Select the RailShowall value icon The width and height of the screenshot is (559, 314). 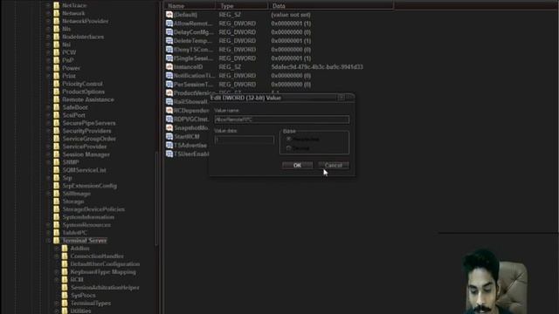[169, 102]
